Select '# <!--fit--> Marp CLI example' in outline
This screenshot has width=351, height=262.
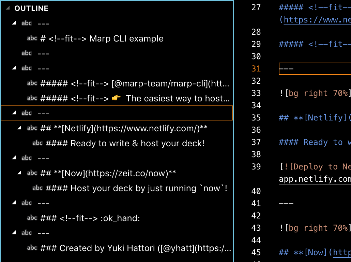click(x=102, y=38)
